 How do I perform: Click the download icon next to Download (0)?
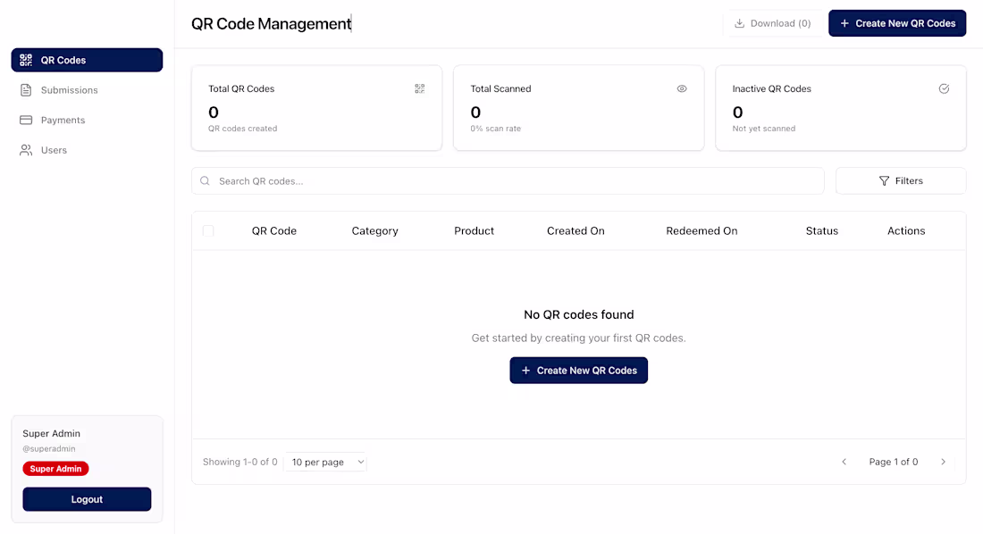click(x=737, y=22)
